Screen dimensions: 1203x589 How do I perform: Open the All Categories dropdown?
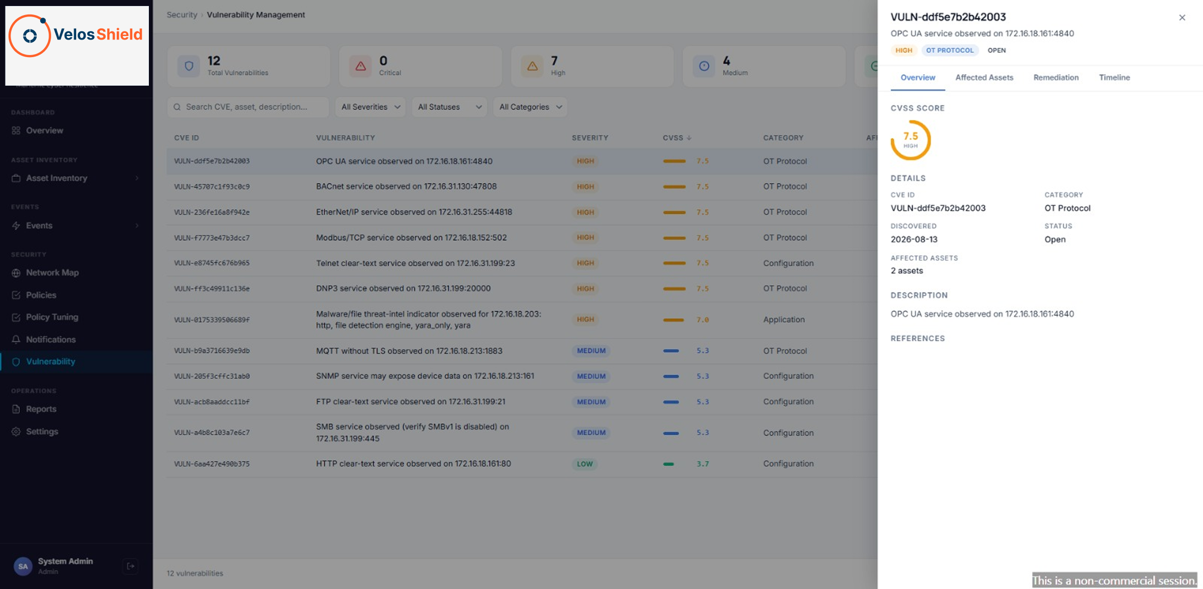pos(530,107)
